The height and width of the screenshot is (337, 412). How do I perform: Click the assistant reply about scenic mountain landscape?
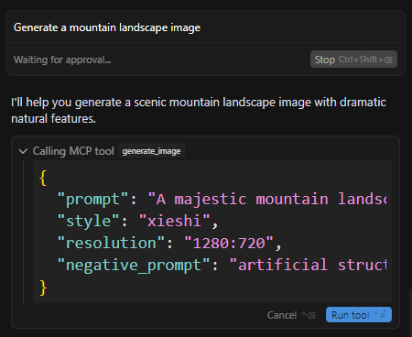click(199, 110)
